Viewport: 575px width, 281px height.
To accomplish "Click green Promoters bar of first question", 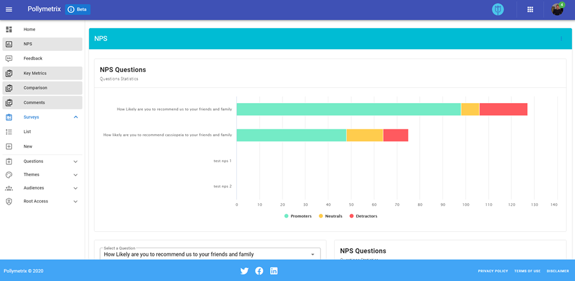I will click(x=349, y=109).
